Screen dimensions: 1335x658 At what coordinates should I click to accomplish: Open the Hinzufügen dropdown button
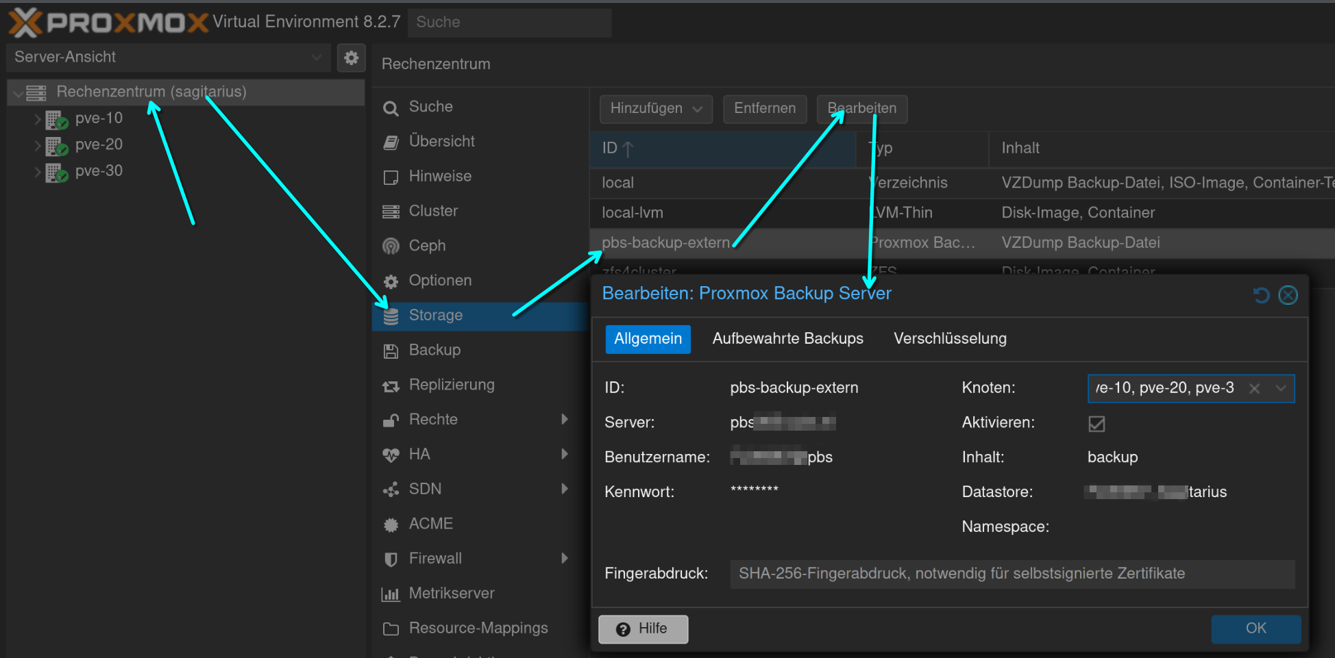[656, 109]
